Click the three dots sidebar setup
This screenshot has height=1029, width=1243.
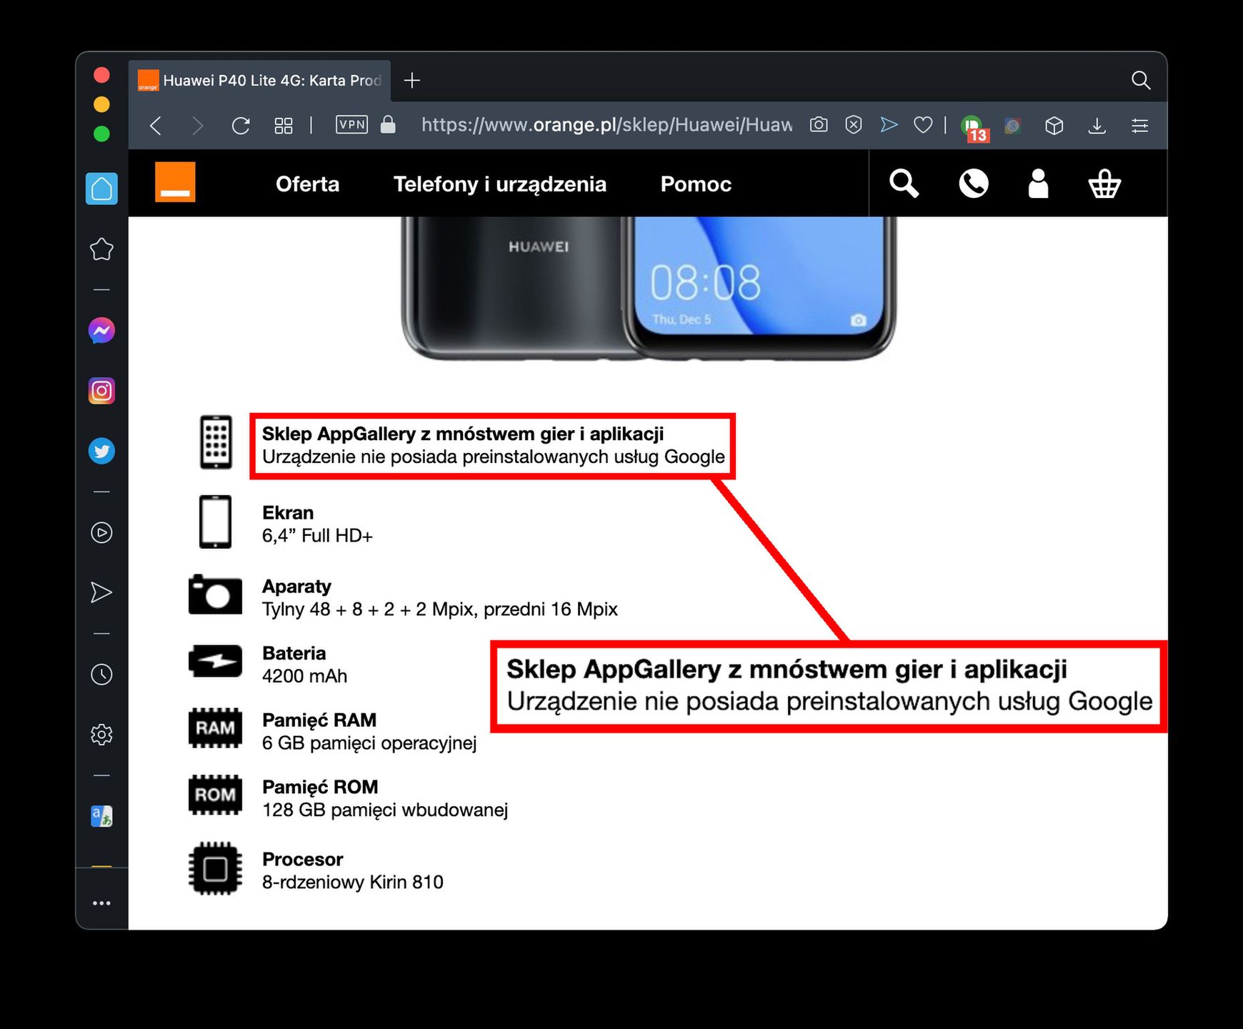tap(101, 903)
